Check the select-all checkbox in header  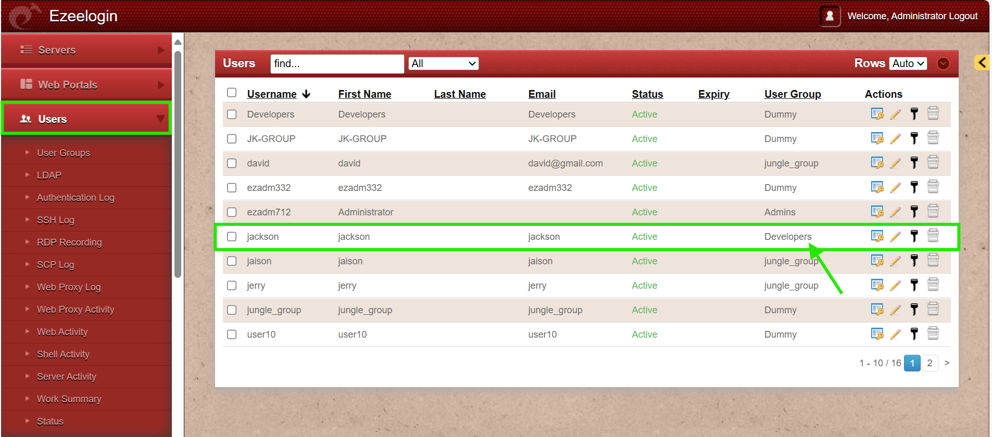coord(232,93)
